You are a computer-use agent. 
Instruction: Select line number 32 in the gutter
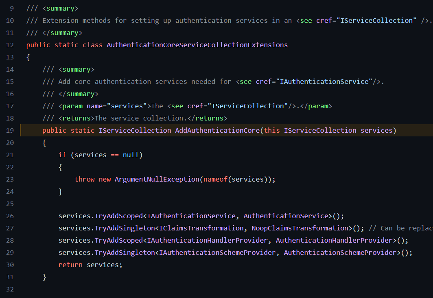coord(10,289)
